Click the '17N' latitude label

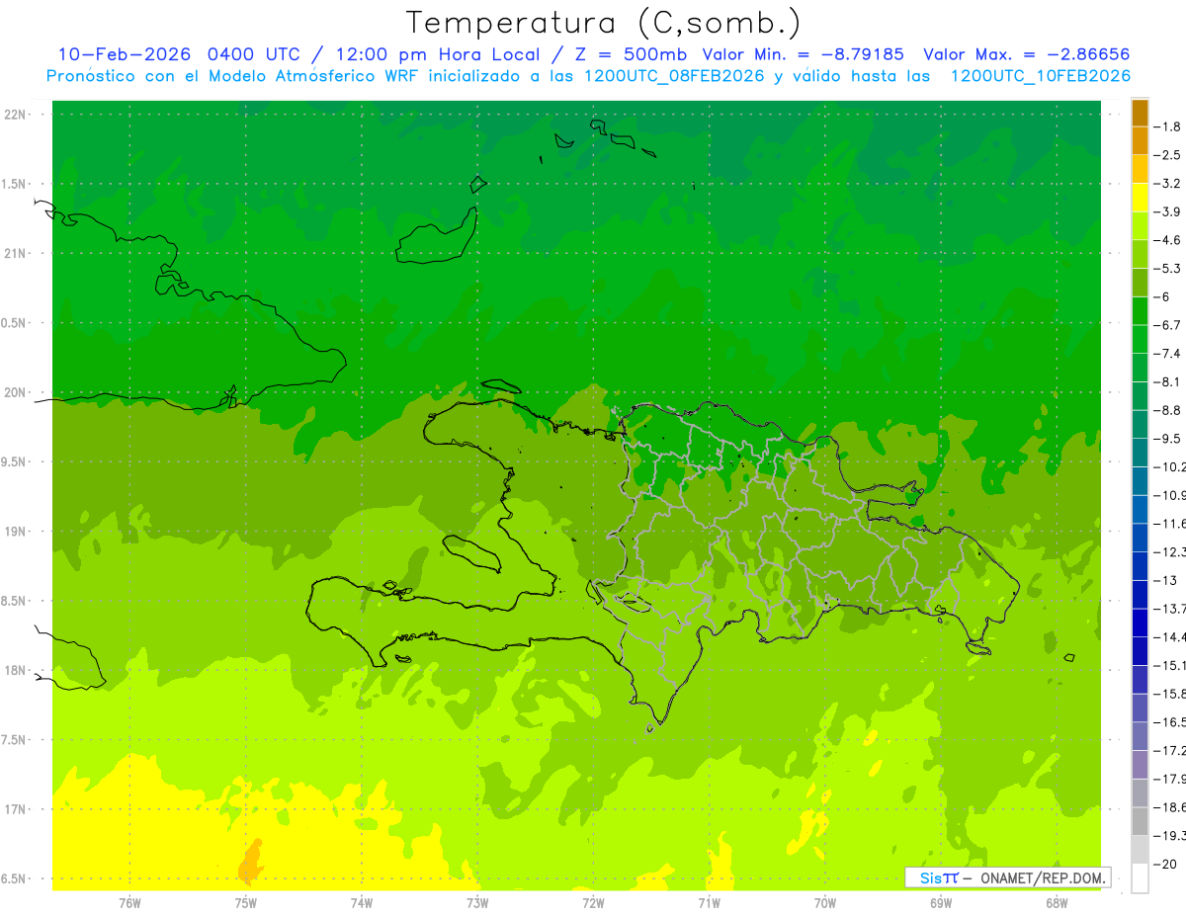pyautogui.click(x=16, y=809)
